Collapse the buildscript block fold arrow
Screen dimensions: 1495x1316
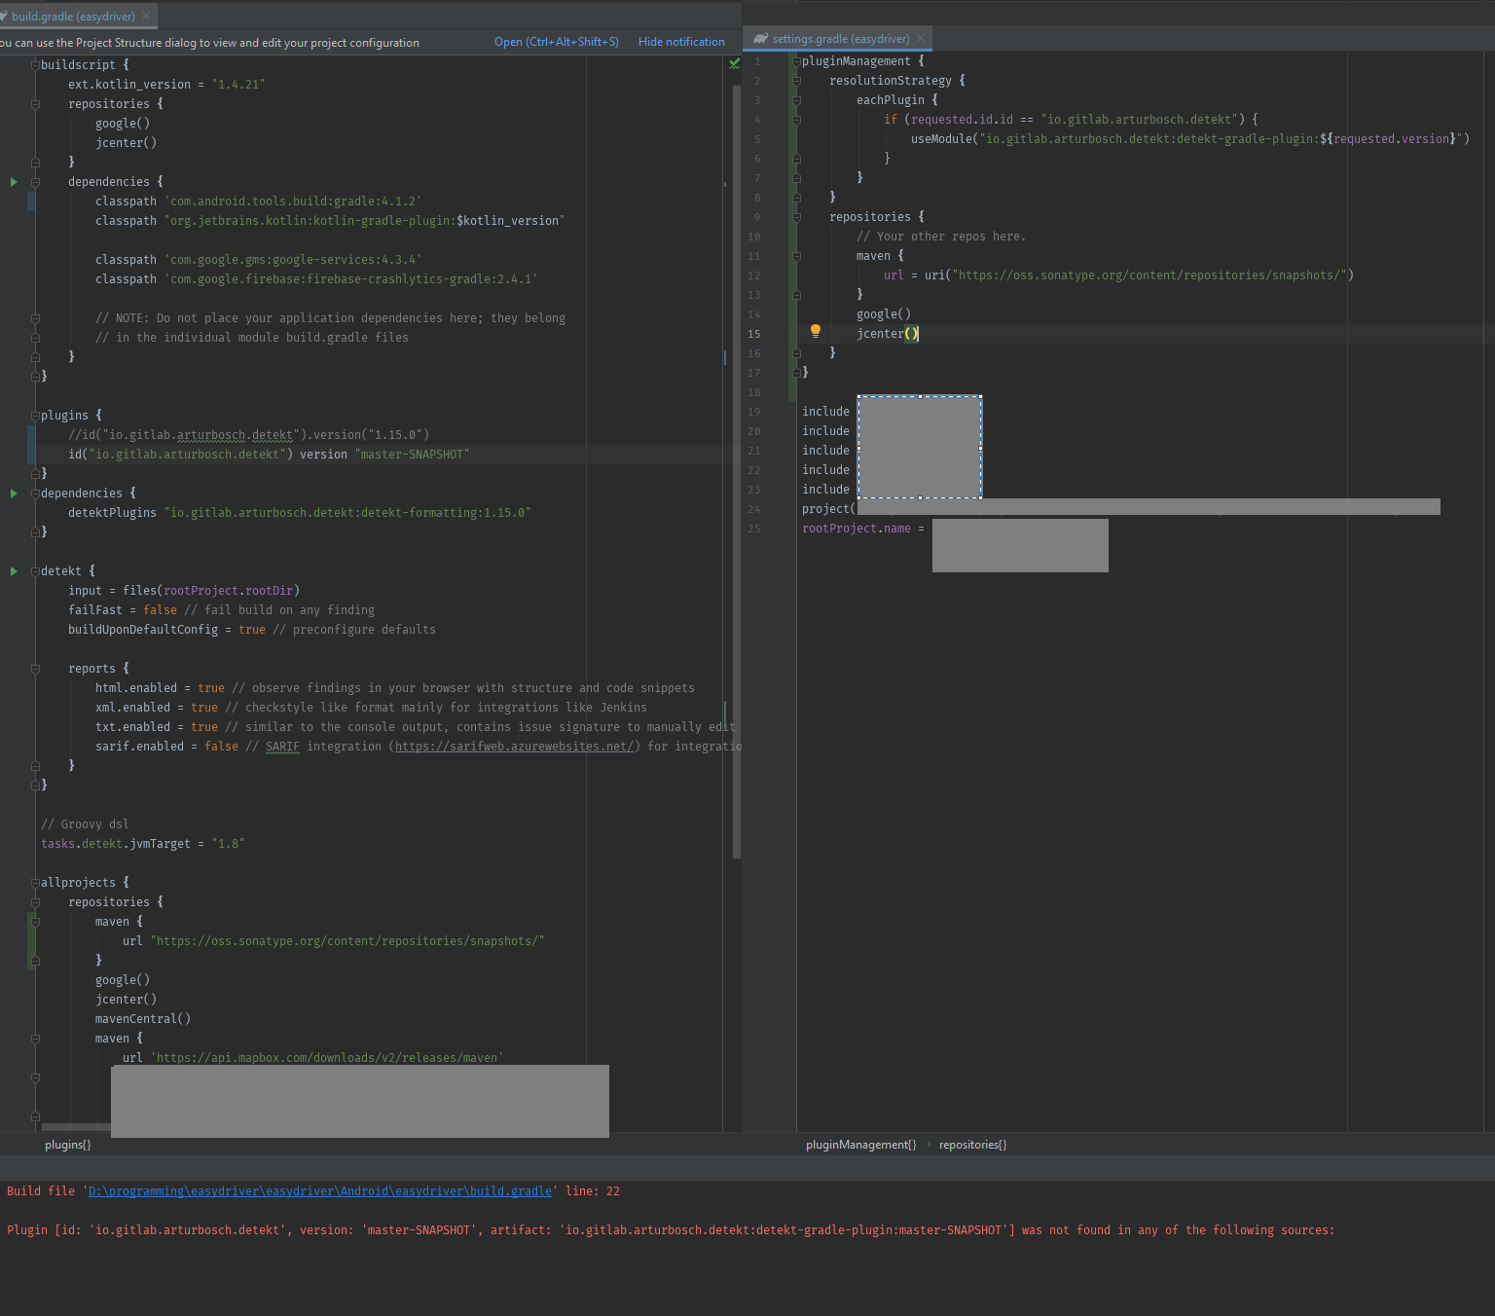coord(34,64)
